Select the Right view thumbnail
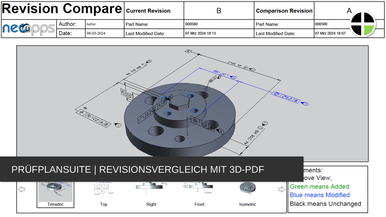This screenshot has height=217, width=386. pos(151,194)
